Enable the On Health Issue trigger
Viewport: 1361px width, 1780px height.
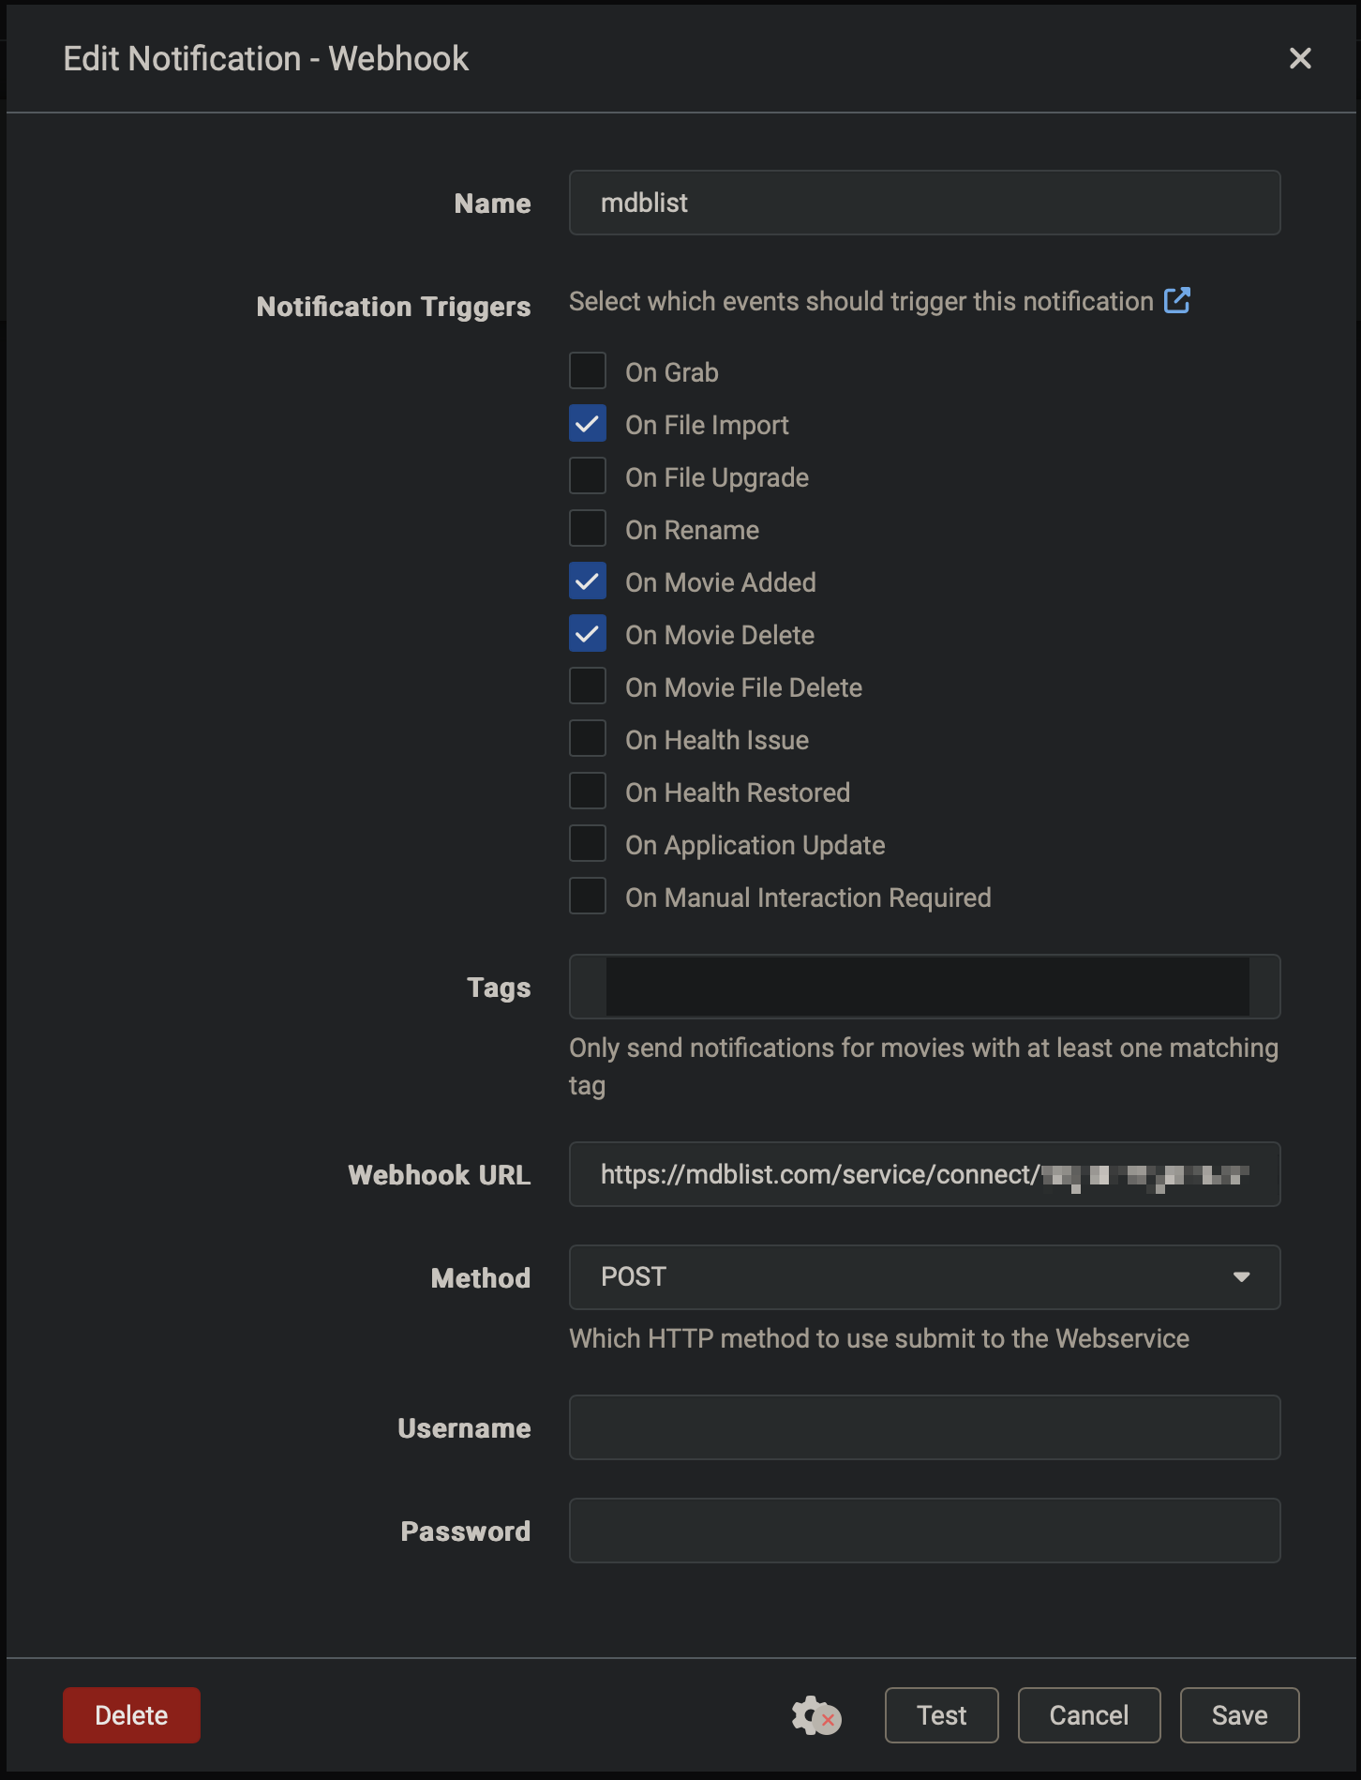pyautogui.click(x=588, y=738)
